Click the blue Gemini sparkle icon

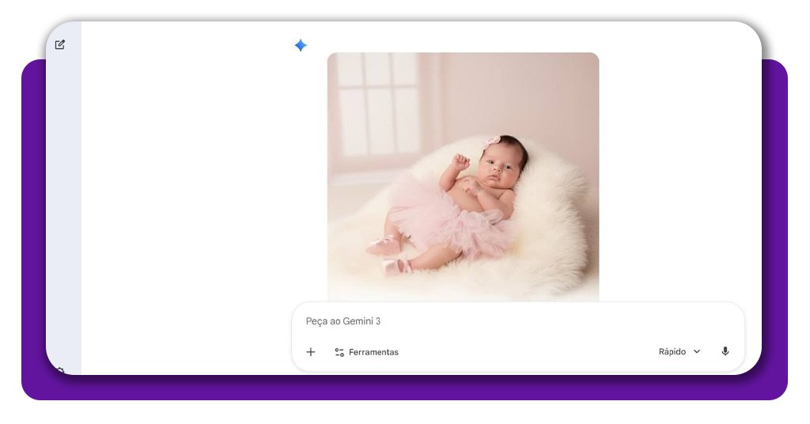click(301, 46)
